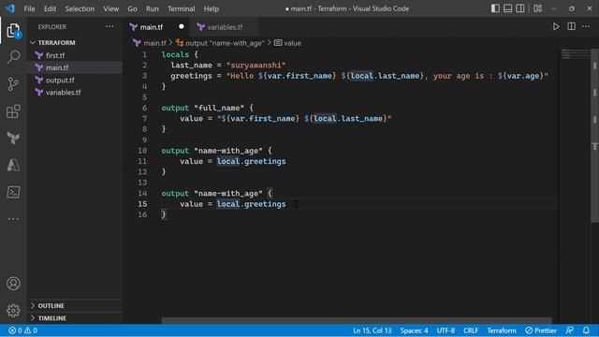Click the errors count in status bar
This screenshot has height=337, width=599.
click(16, 330)
